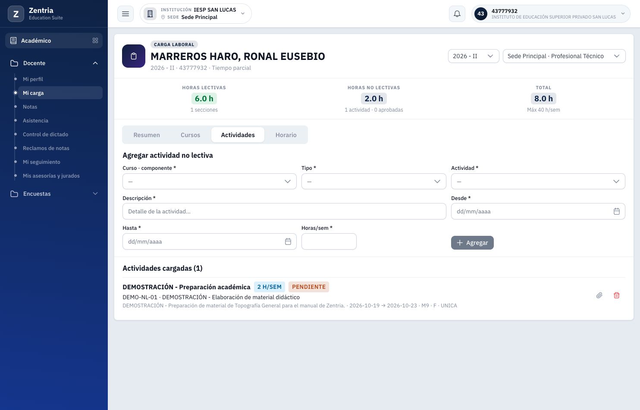Click the Agregar button
This screenshot has width=640, height=410.
tap(472, 243)
